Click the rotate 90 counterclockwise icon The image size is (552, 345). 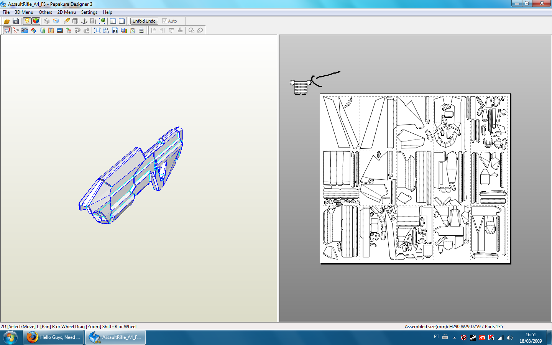click(191, 30)
